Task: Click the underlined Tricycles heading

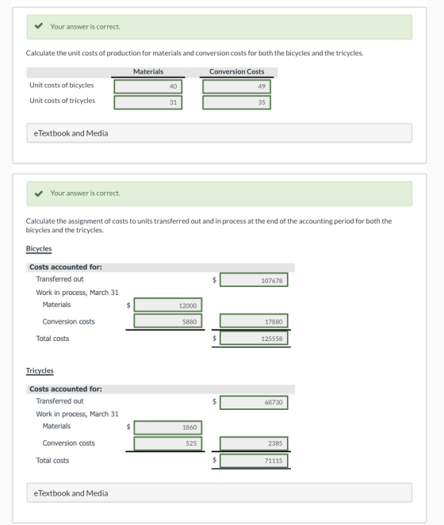Action: (40, 370)
